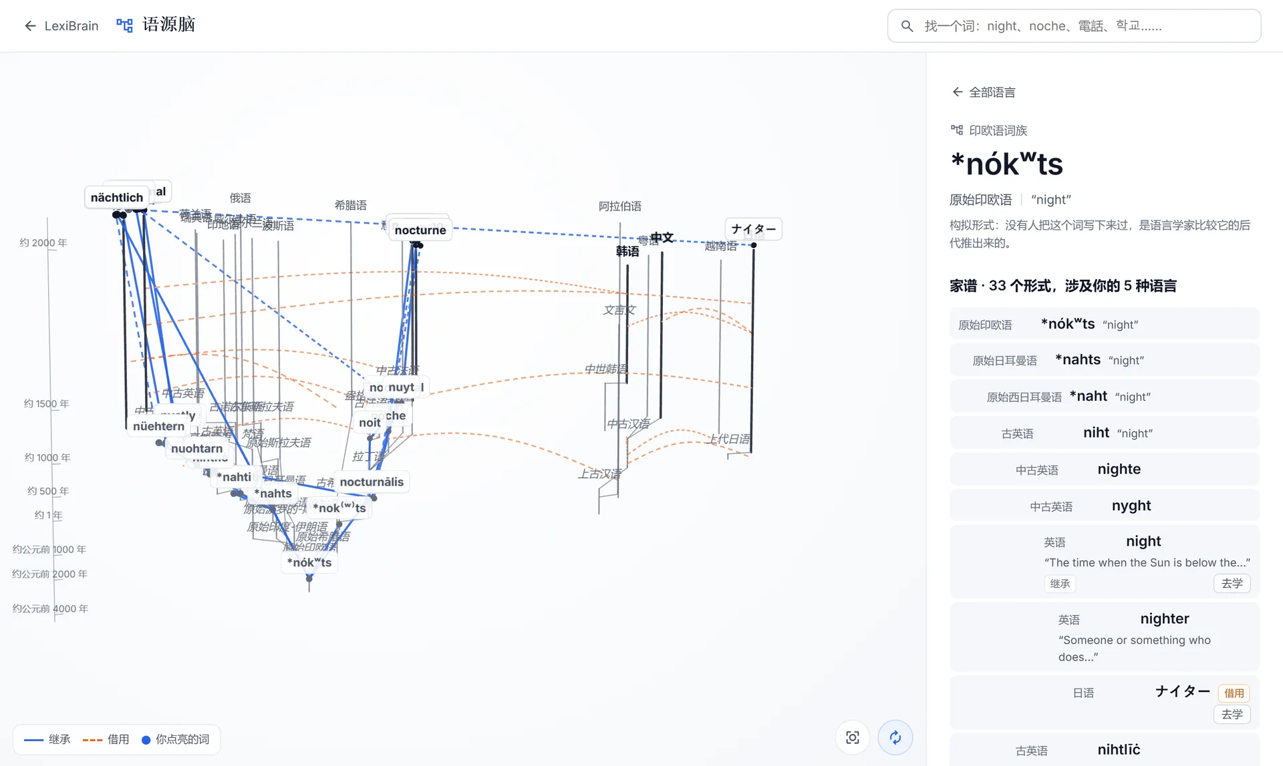The width and height of the screenshot is (1283, 766).
Task: Select the nighte 中古英语 row
Action: [x=1105, y=469]
